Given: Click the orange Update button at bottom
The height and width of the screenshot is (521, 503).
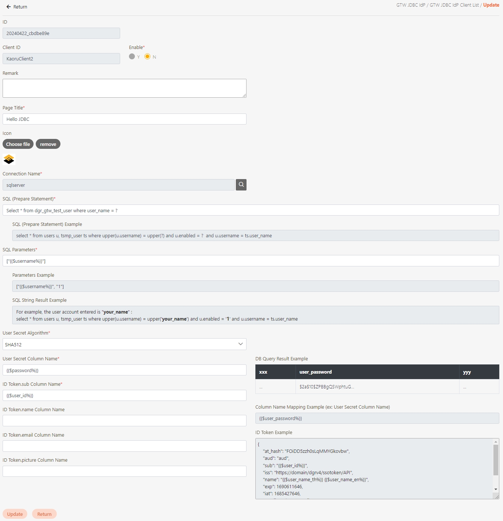Looking at the screenshot, I should pos(15,514).
